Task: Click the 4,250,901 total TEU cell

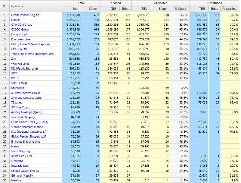Action: pos(72,20)
